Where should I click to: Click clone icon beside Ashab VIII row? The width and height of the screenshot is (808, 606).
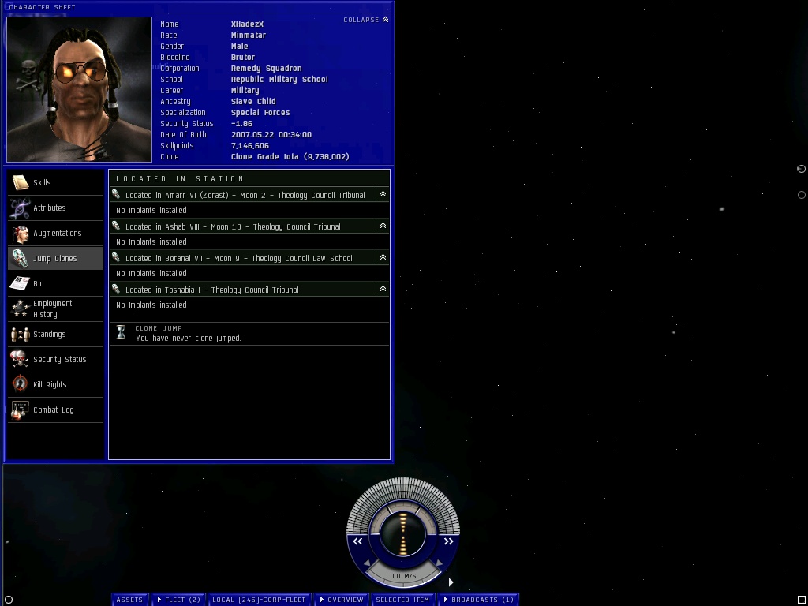[x=116, y=226]
